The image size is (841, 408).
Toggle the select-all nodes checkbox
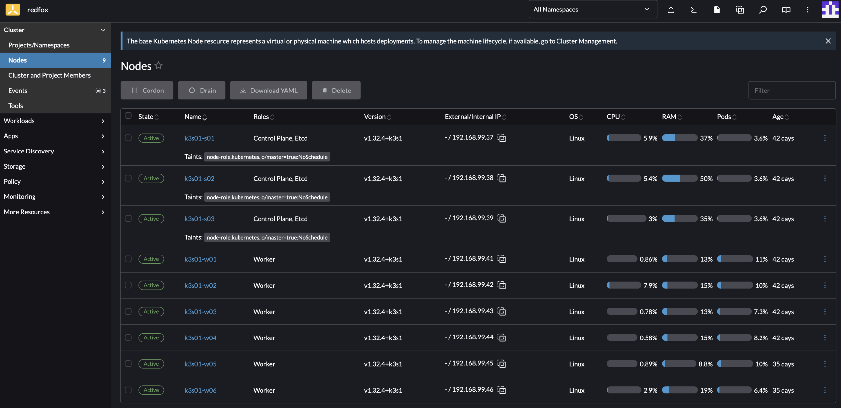click(128, 115)
